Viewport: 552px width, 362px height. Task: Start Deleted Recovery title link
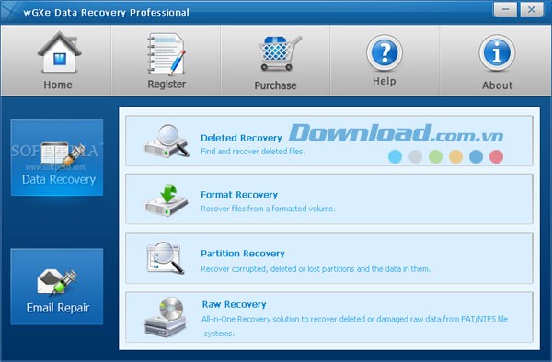(x=241, y=138)
